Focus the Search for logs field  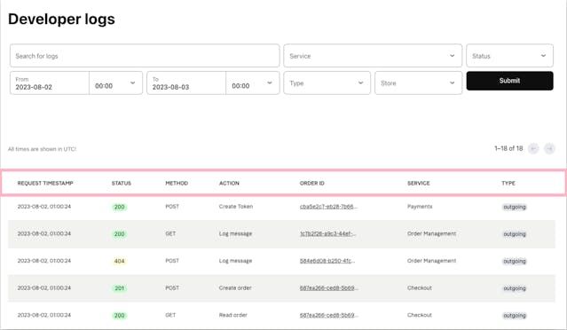click(x=145, y=56)
